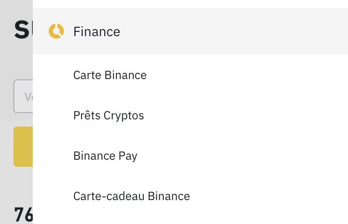This screenshot has width=348, height=224.
Task: Click the word "Binance" in Carte Binance
Action: 125,75
